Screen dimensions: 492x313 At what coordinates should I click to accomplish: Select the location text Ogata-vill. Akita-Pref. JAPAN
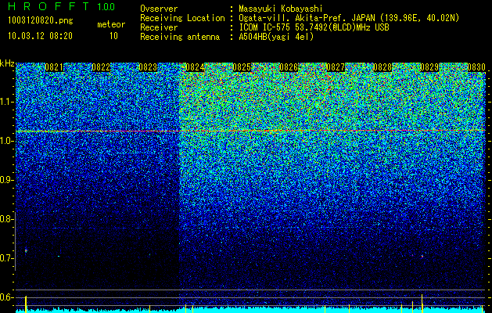pyautogui.click(x=307, y=18)
